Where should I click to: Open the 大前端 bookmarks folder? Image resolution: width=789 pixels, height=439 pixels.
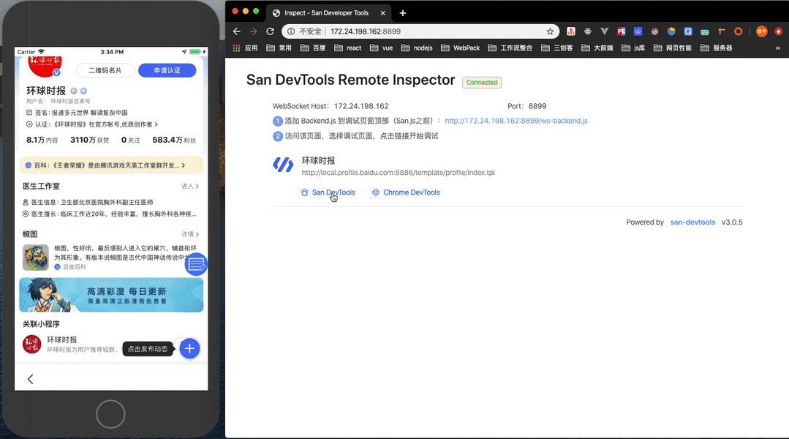(597, 48)
